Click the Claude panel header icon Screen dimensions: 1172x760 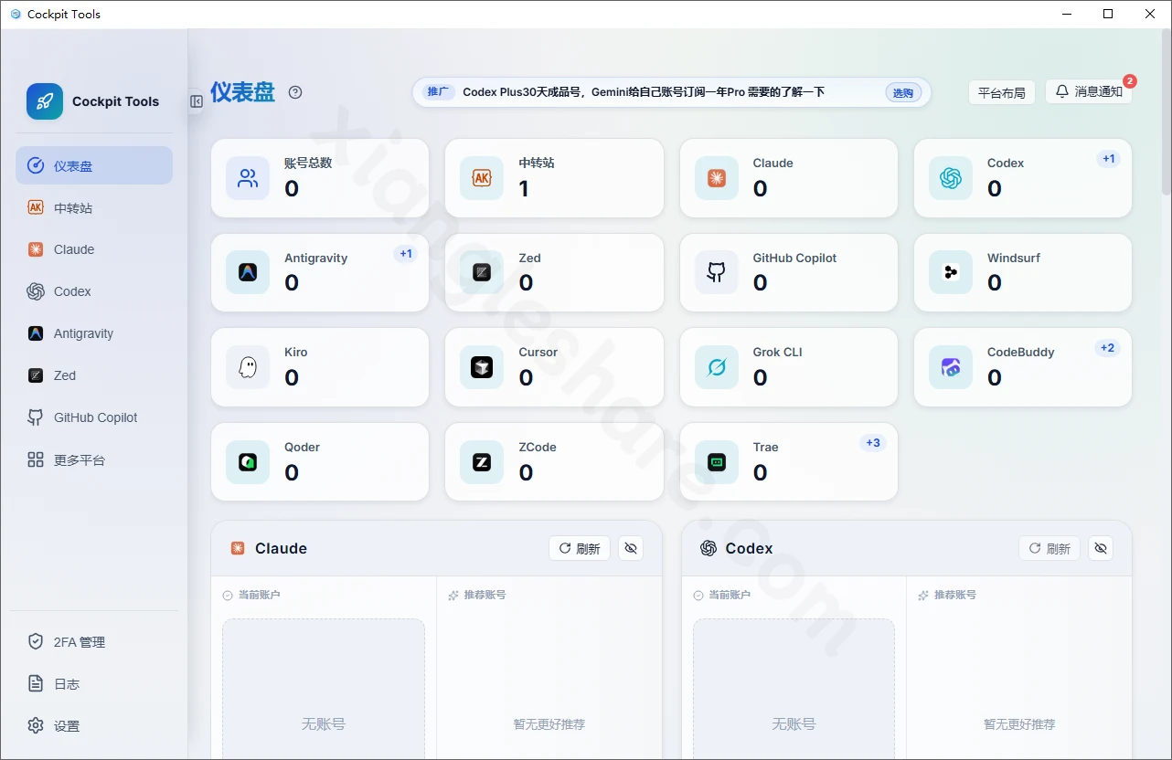coord(238,548)
